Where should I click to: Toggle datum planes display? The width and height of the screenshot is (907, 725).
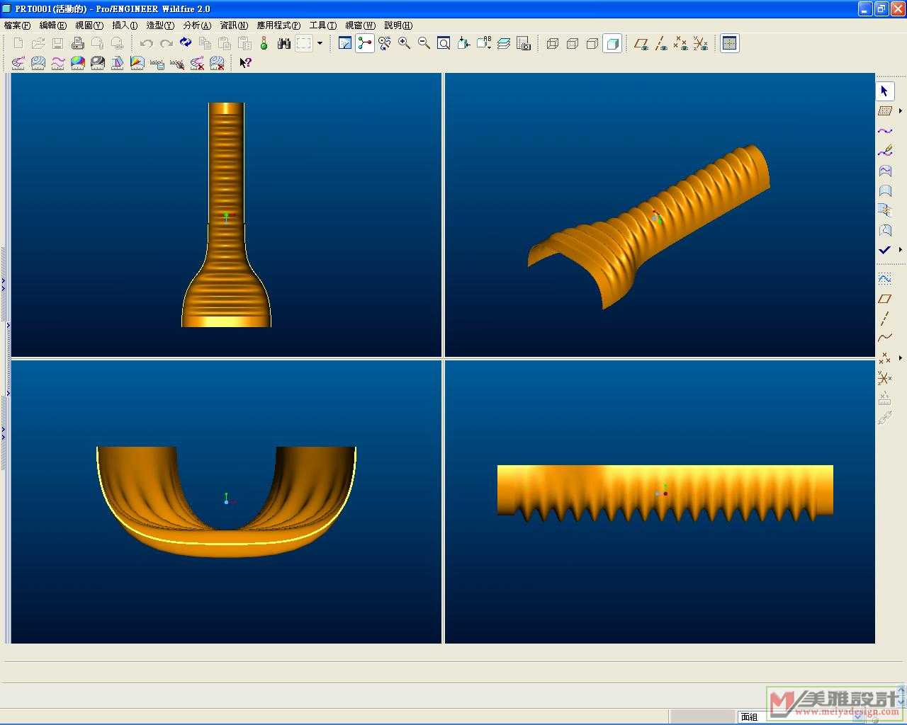(641, 43)
